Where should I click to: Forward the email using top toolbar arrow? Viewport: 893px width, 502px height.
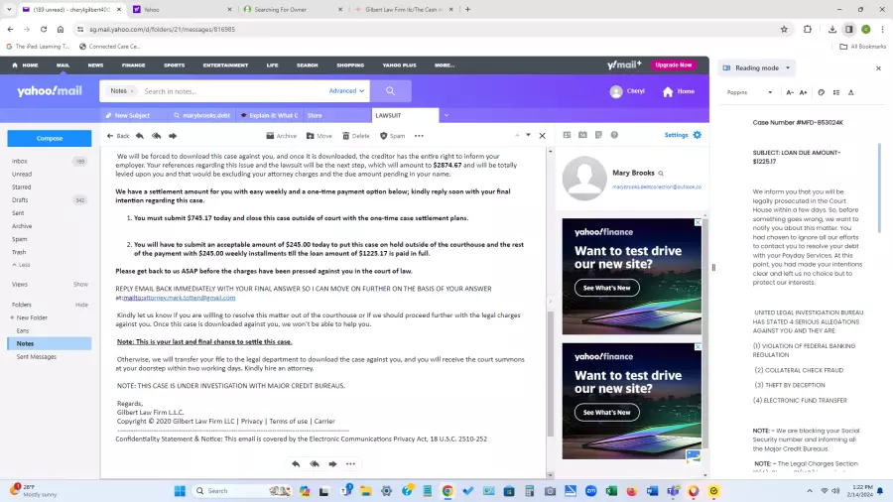[x=173, y=136]
